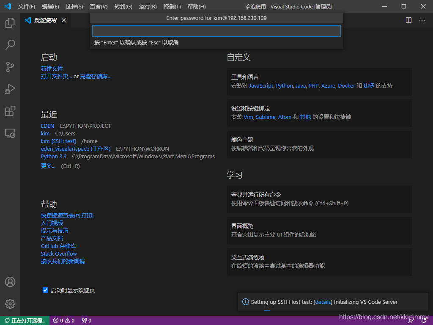The height and width of the screenshot is (325, 433).
Task: Click the feedback icon in status bar
Action: [x=411, y=321]
